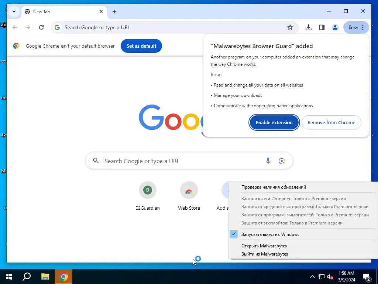
Task: Click Enable extension button
Action: [274, 122]
